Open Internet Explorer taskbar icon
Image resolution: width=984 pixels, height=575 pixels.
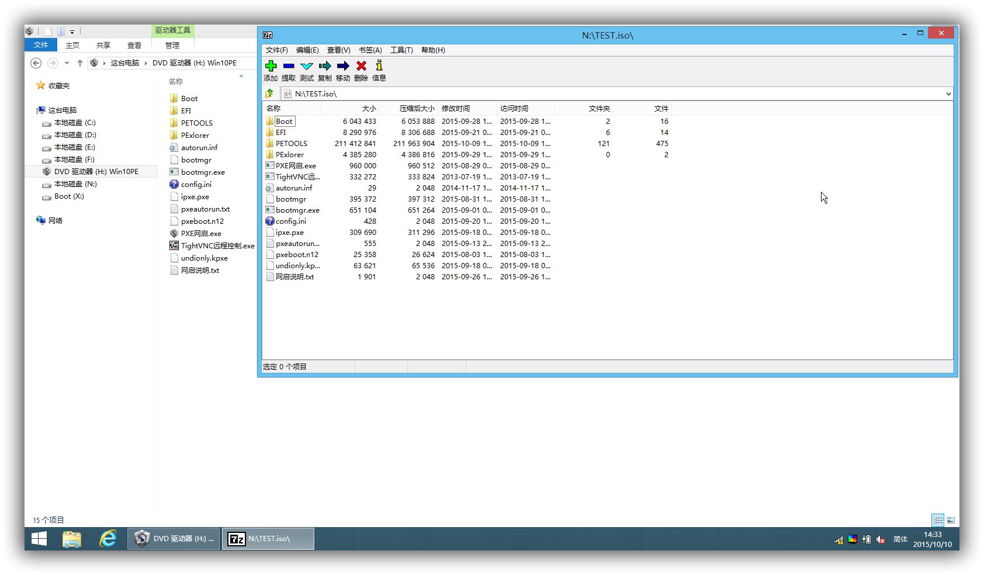(x=108, y=539)
